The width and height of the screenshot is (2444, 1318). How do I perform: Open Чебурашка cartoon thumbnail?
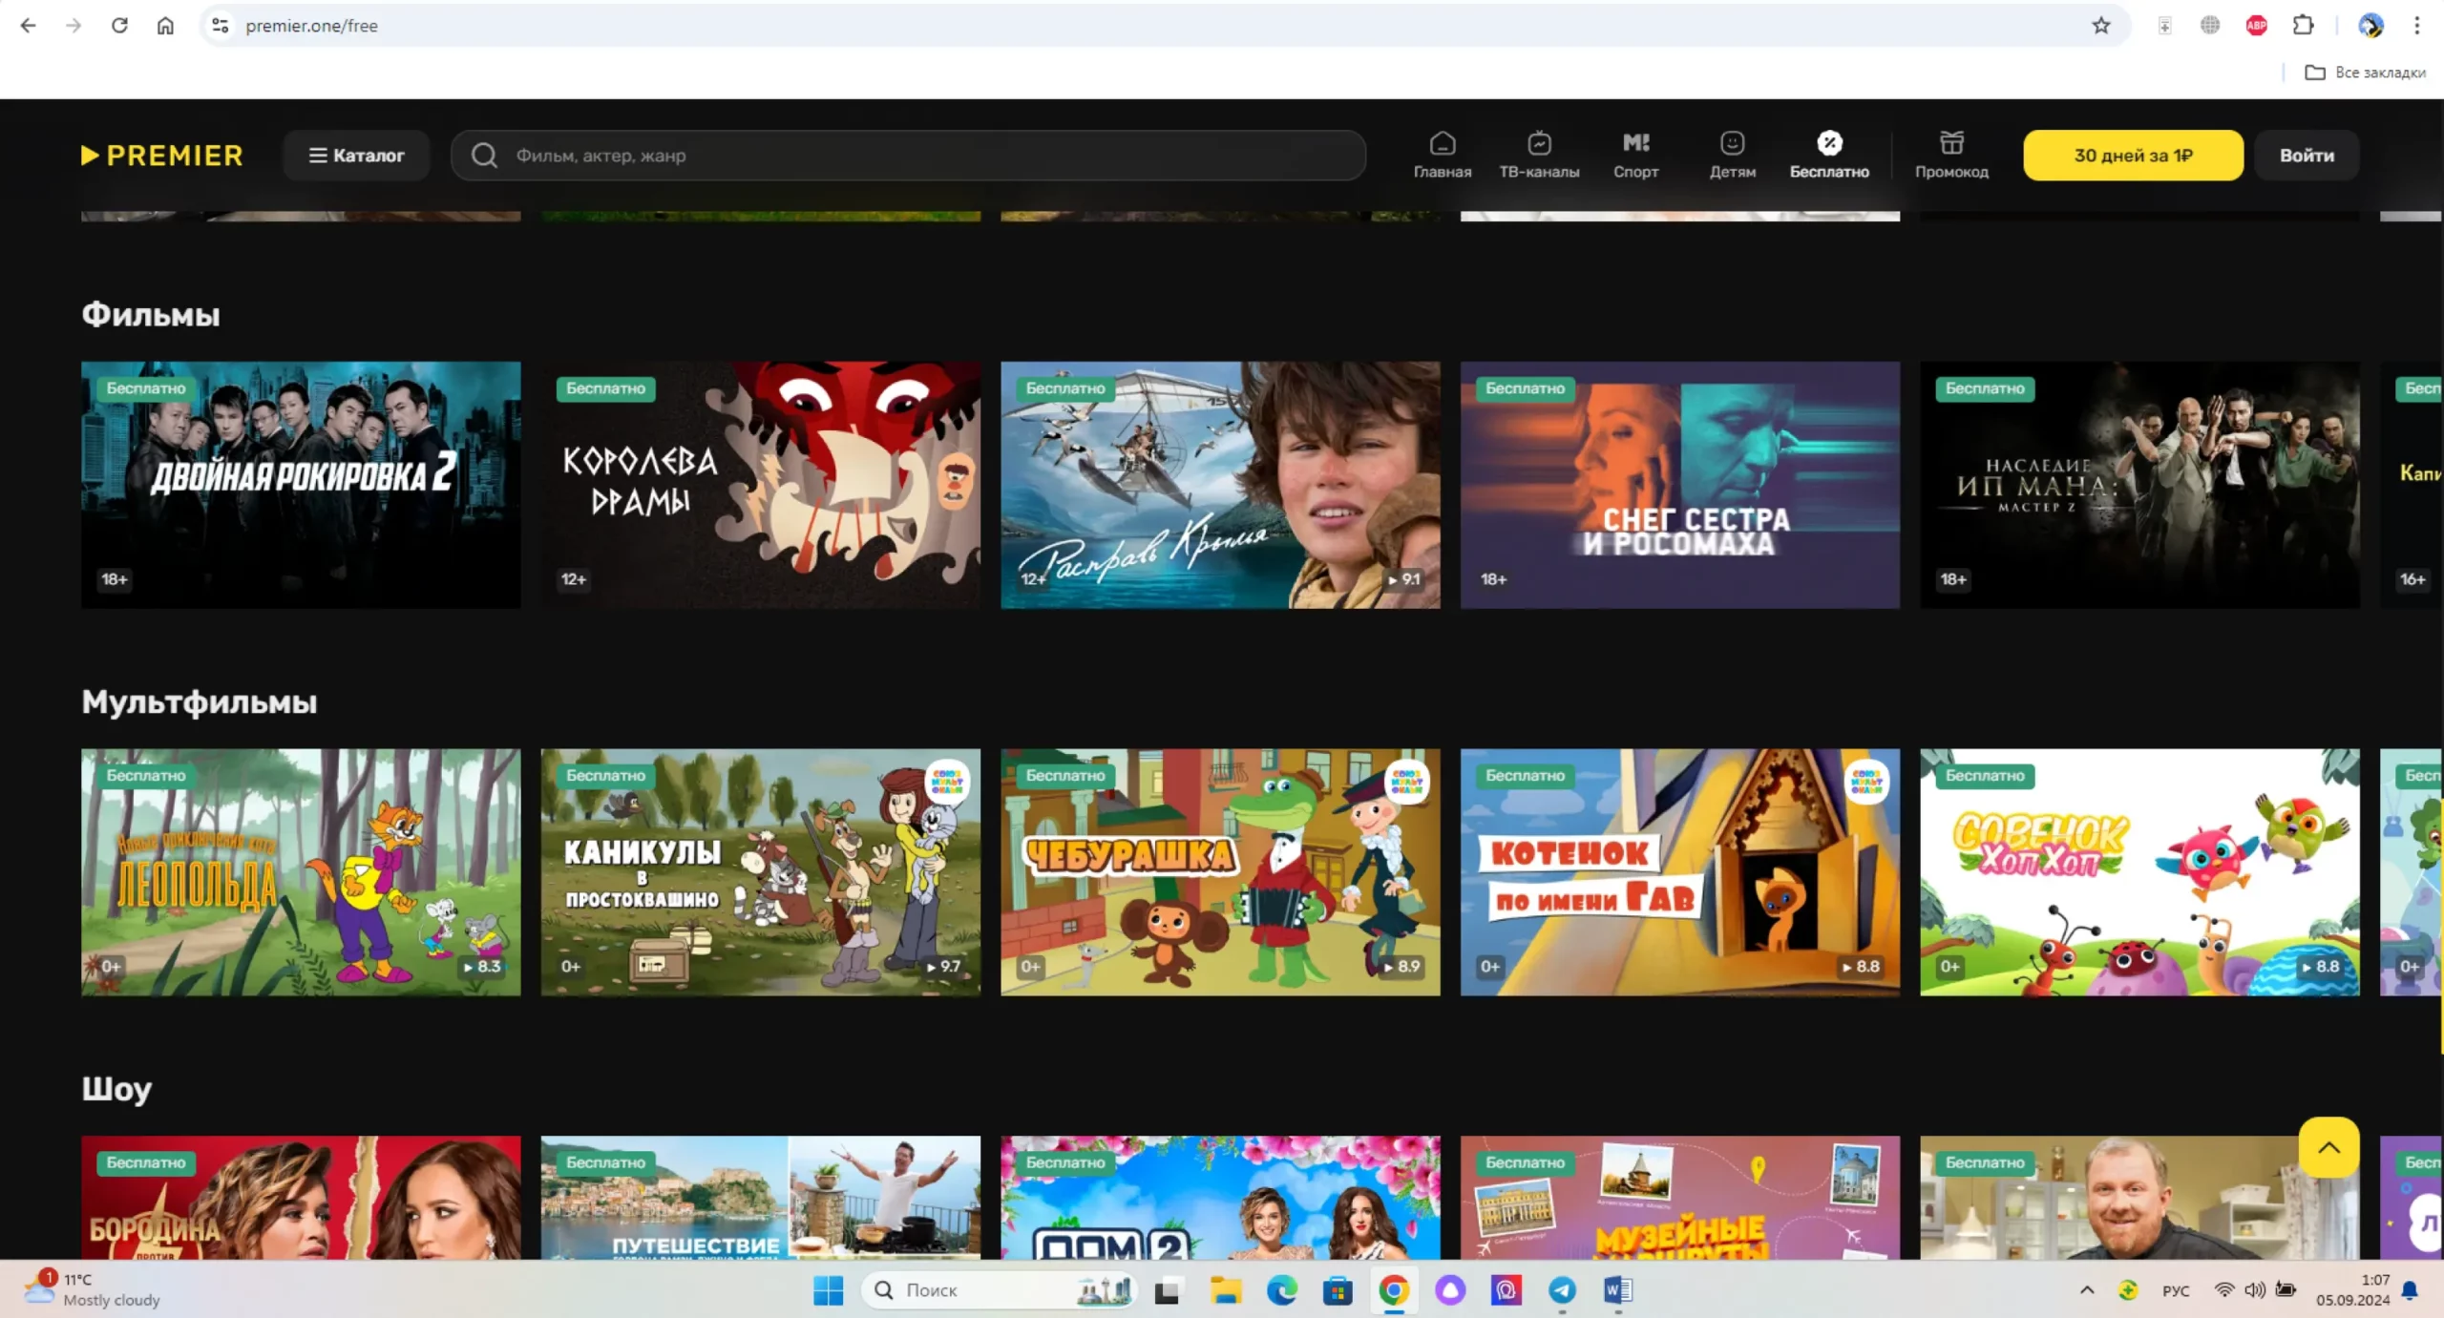(x=1219, y=871)
